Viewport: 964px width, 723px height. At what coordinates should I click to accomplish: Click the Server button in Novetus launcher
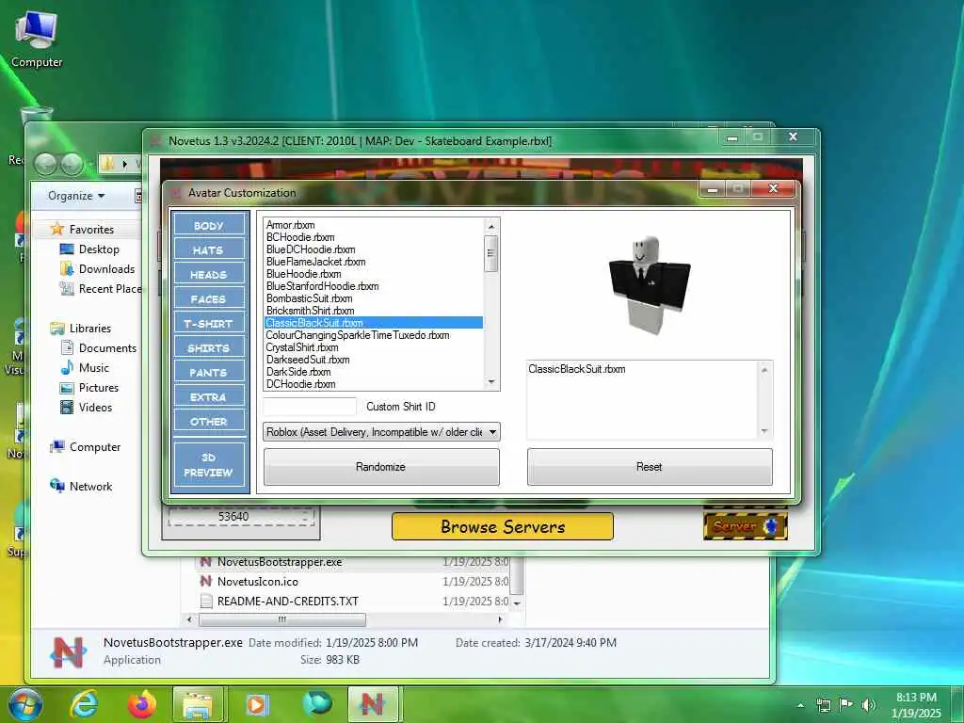[x=746, y=526]
